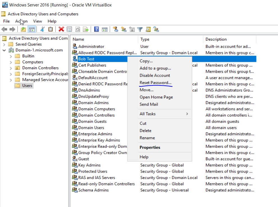The height and width of the screenshot is (207, 278).
Task: Select Delete in the context menu
Action: tap(145, 131)
